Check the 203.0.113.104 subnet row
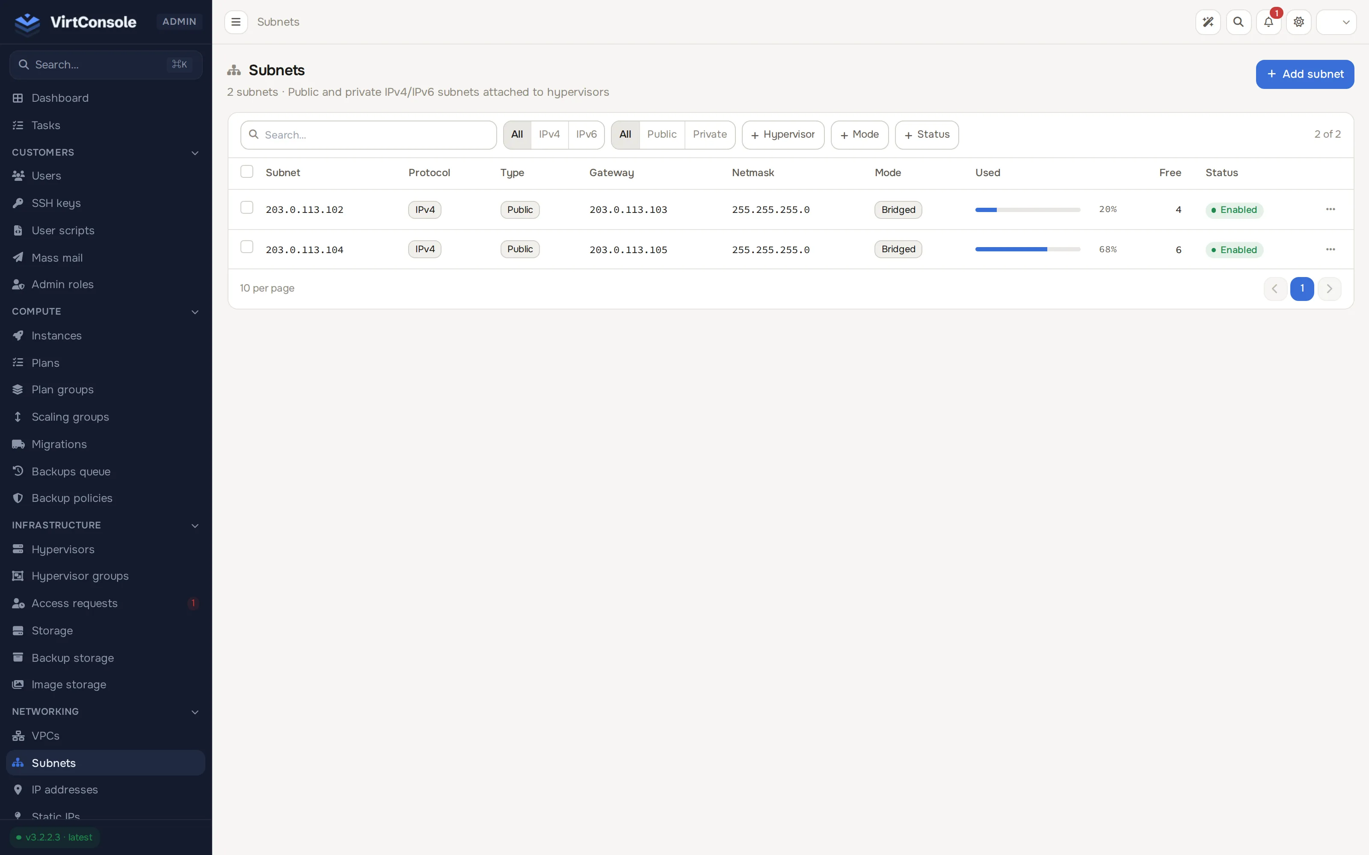This screenshot has width=1369, height=855. (x=247, y=247)
